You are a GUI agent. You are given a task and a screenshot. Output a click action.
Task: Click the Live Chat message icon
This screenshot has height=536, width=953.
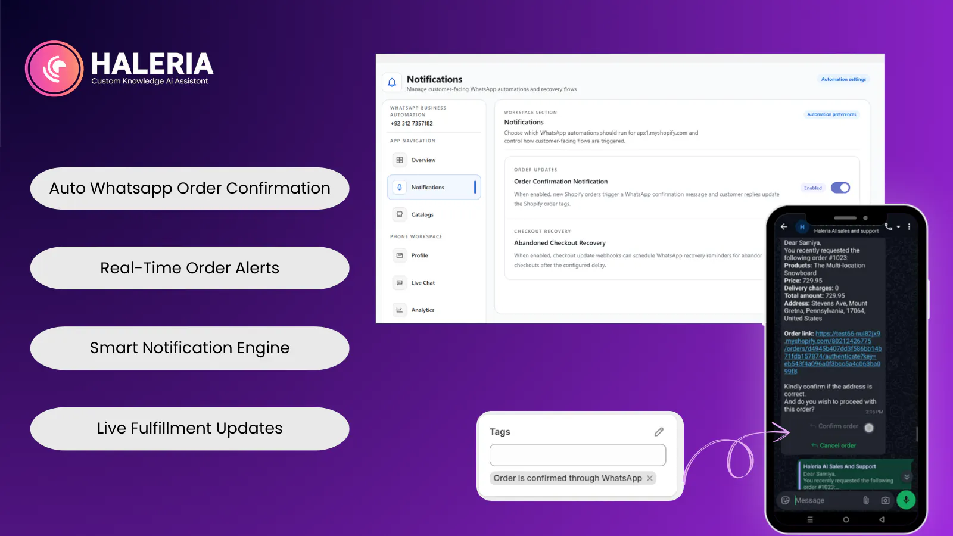[400, 283]
